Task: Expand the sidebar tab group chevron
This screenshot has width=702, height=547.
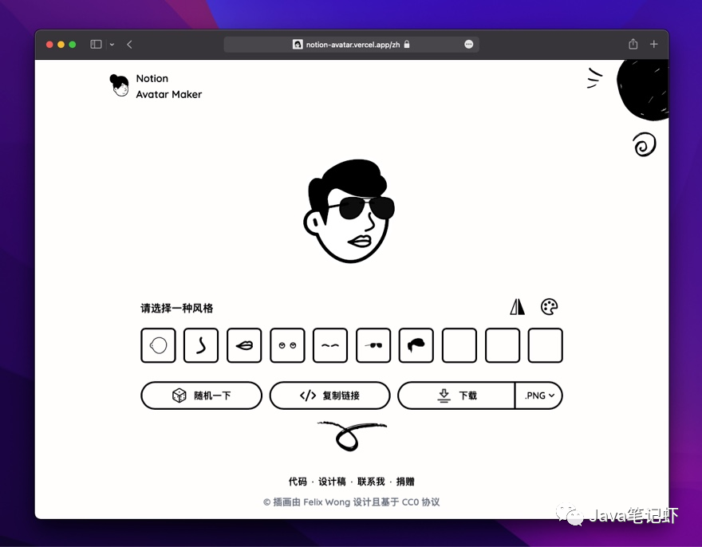Action: pos(112,45)
